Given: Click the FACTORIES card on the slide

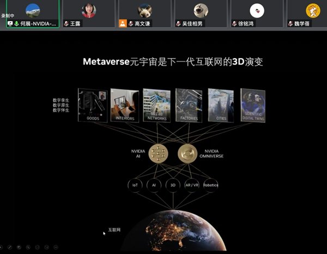Looking at the screenshot, I should pyautogui.click(x=189, y=106).
